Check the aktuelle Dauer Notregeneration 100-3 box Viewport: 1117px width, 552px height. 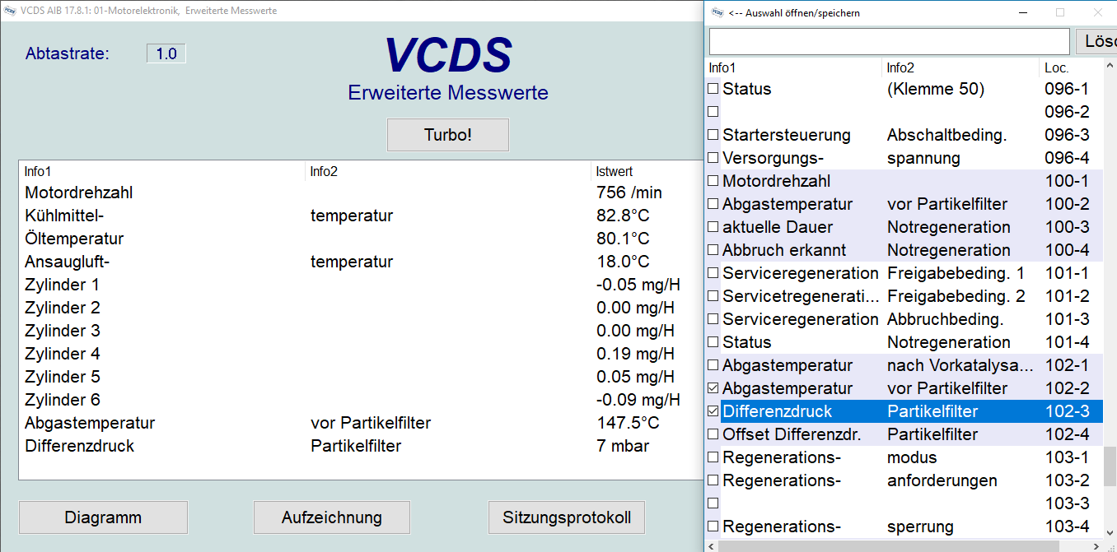pos(713,227)
